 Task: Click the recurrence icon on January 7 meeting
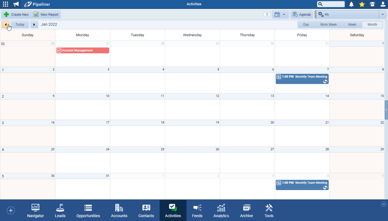click(325, 81)
